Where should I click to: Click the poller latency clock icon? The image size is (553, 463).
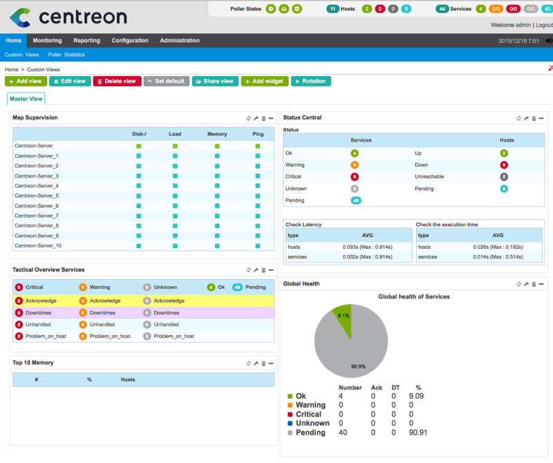[272, 9]
